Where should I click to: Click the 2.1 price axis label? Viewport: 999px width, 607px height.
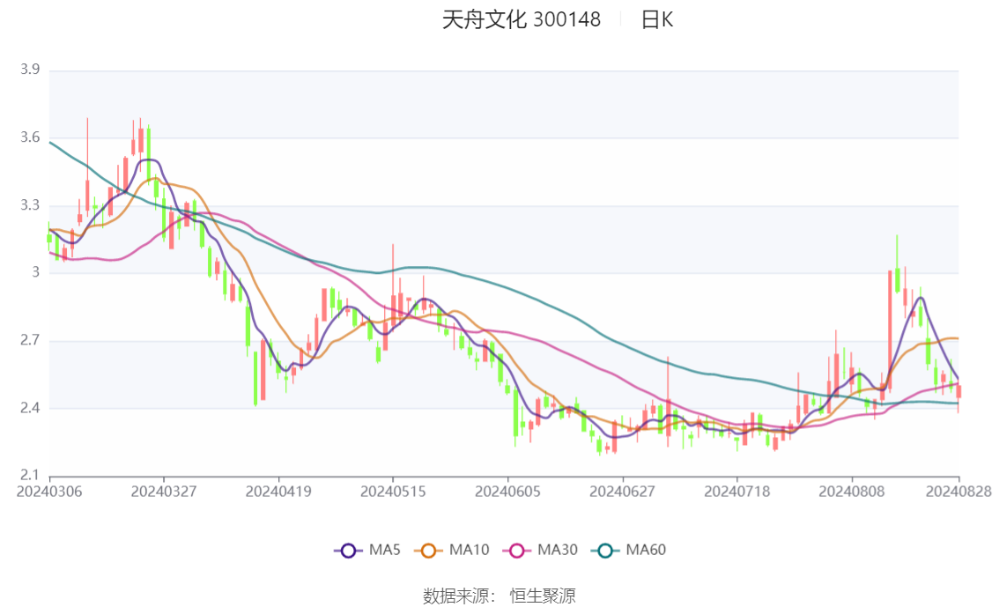click(30, 475)
